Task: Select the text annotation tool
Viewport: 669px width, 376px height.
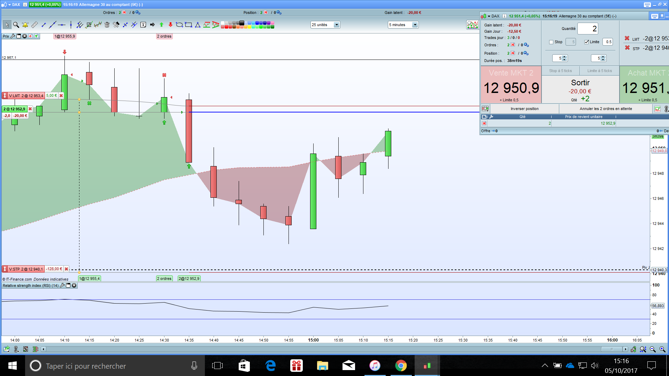Action: pyautogui.click(x=143, y=25)
